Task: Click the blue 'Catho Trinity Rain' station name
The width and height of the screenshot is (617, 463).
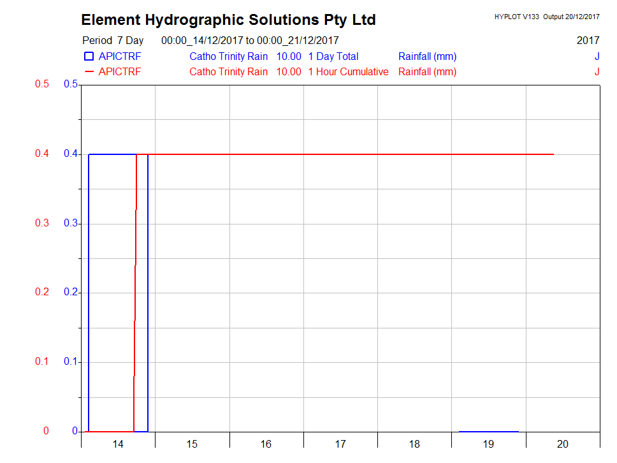Action: (x=228, y=57)
